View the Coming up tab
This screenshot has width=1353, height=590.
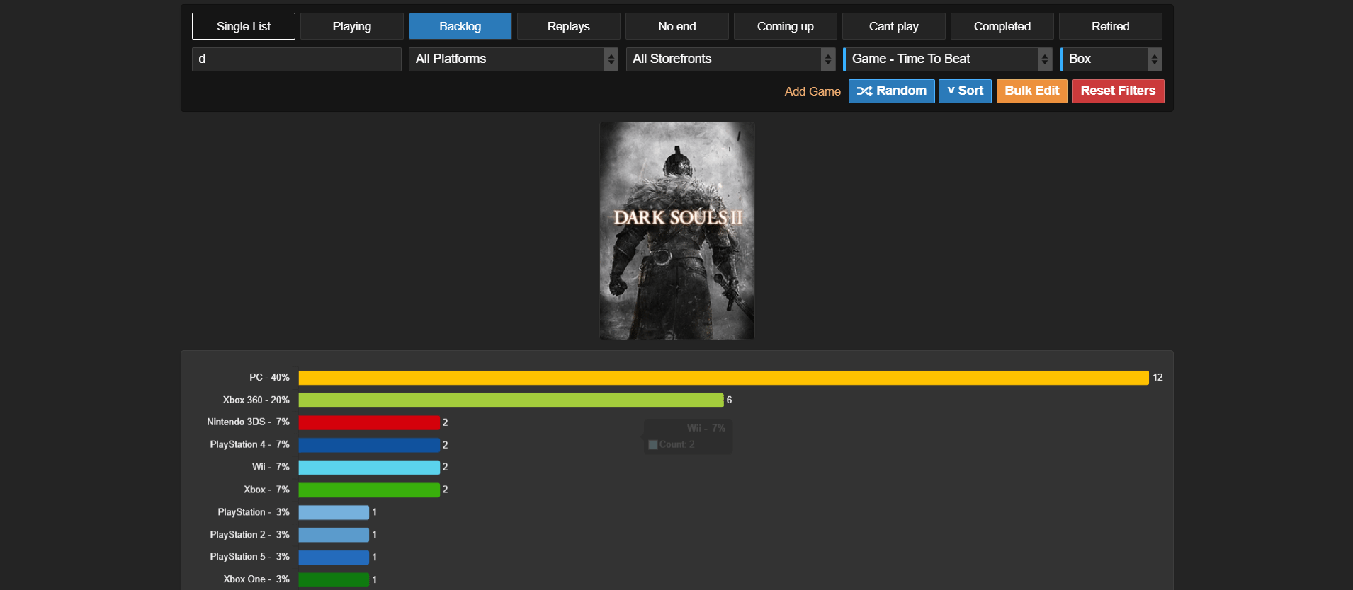(785, 26)
